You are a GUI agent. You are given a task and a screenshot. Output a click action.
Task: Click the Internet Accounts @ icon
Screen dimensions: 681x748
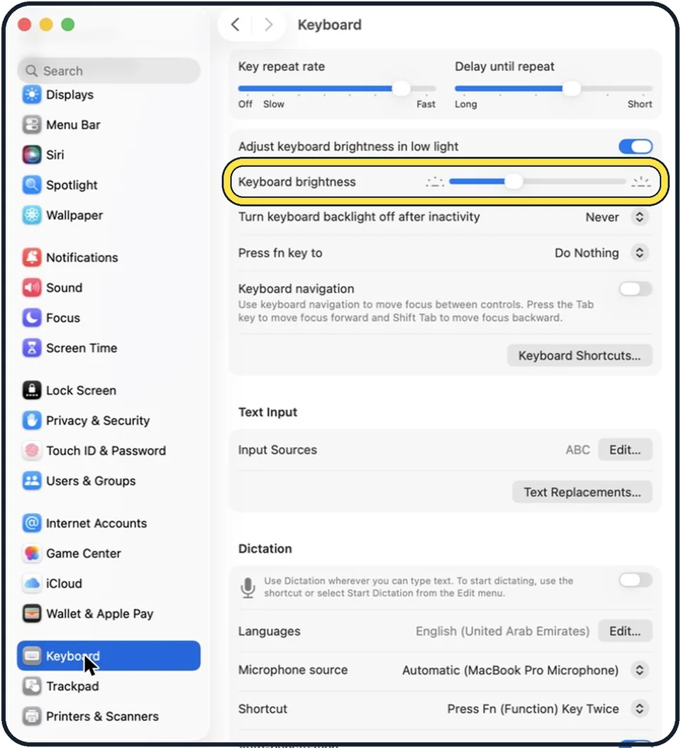coord(32,523)
